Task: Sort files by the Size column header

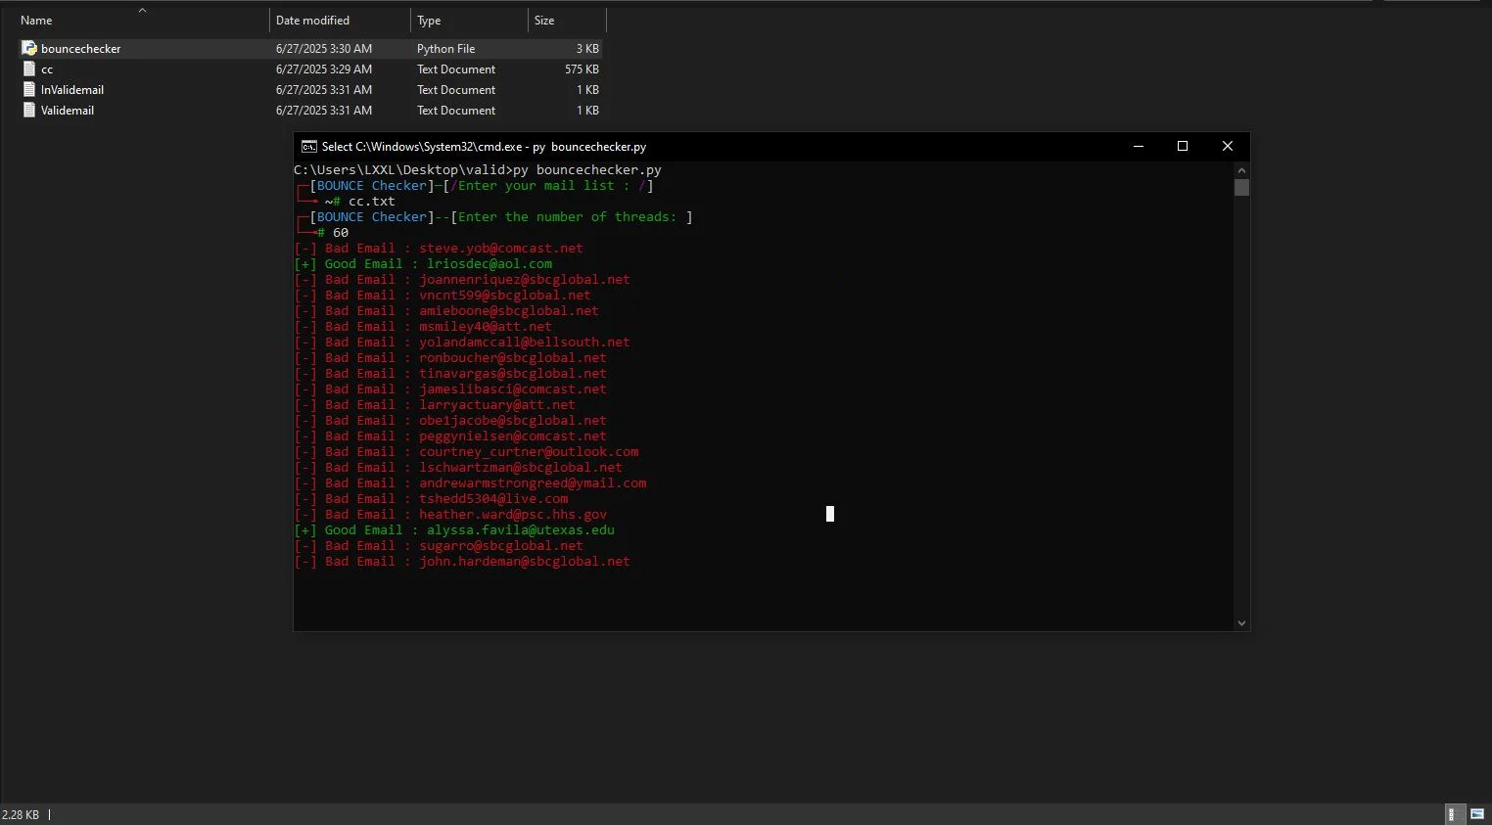Action: pos(544,21)
